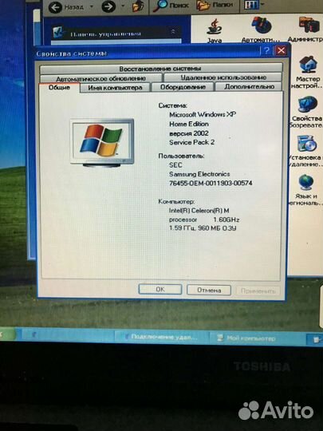The image size is (323, 431).
Task: Switch to Подключение удаленного taskbar item
Action: pos(161,337)
